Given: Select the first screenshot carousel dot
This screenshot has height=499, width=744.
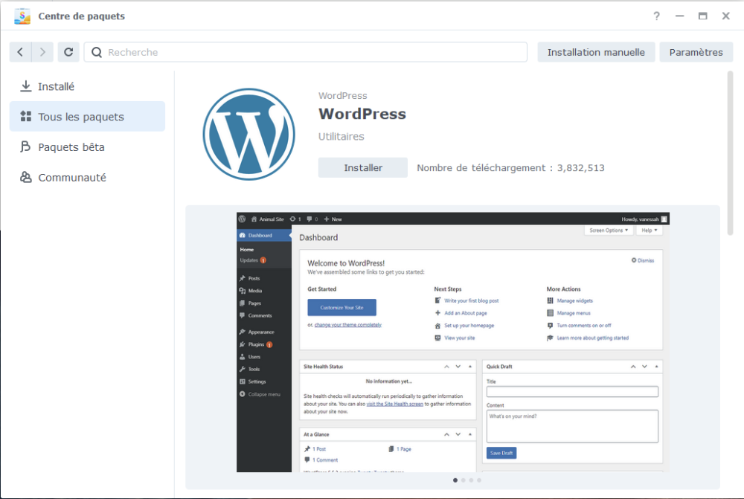Looking at the screenshot, I should coord(455,480).
